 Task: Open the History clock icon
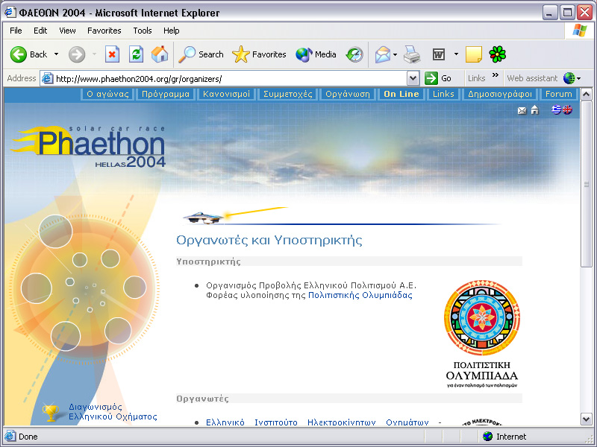coord(354,54)
